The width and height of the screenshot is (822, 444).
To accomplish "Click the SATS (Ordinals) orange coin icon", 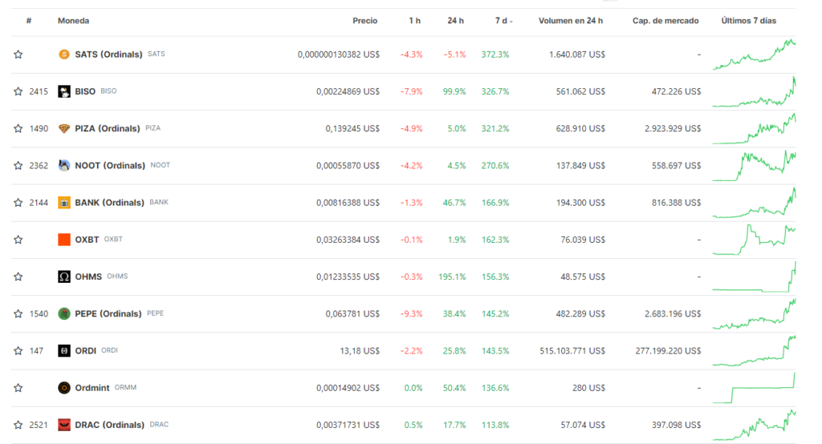I will tap(64, 54).
